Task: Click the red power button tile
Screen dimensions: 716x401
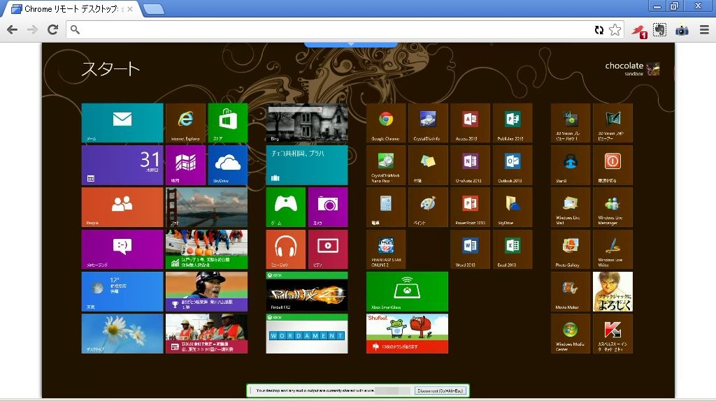Action: 613,165
